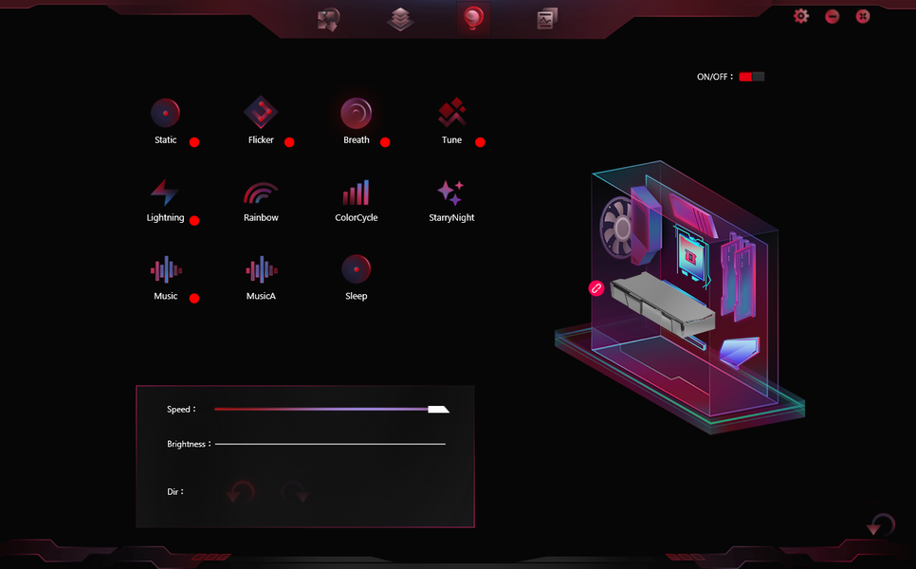Pick the Music effect icon
Image resolution: width=916 pixels, height=569 pixels.
click(166, 270)
